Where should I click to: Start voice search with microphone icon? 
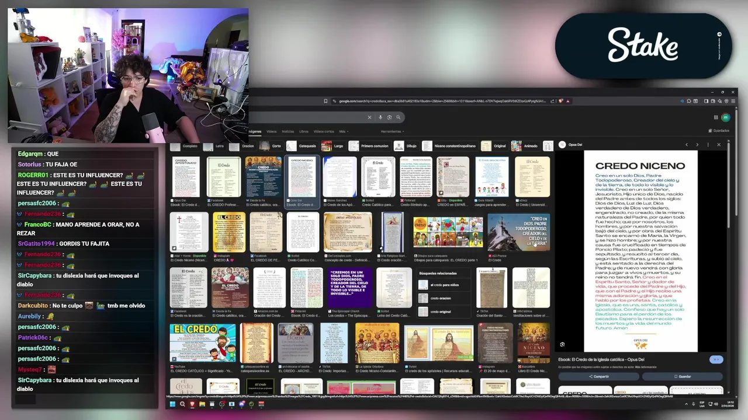tap(380, 117)
